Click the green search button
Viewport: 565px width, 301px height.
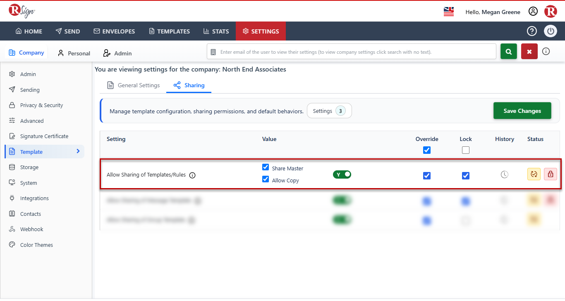(x=509, y=52)
